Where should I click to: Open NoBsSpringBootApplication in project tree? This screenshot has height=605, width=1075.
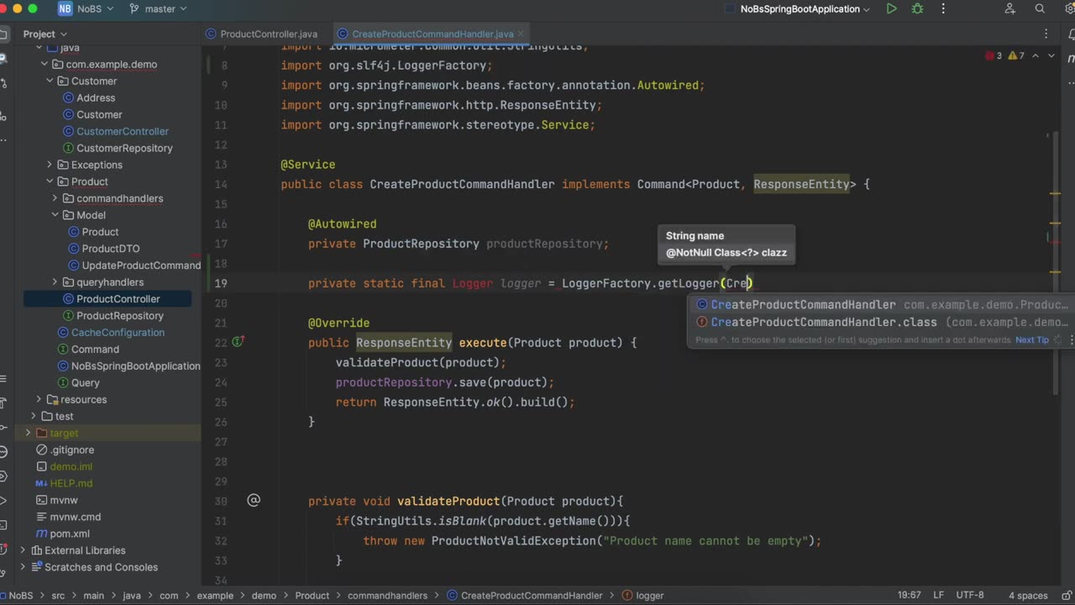[x=134, y=366]
